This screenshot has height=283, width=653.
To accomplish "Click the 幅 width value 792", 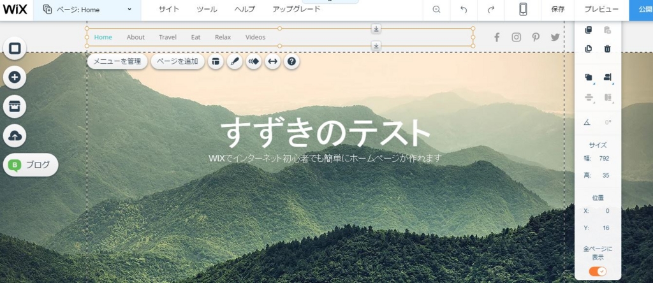I will 605,159.
